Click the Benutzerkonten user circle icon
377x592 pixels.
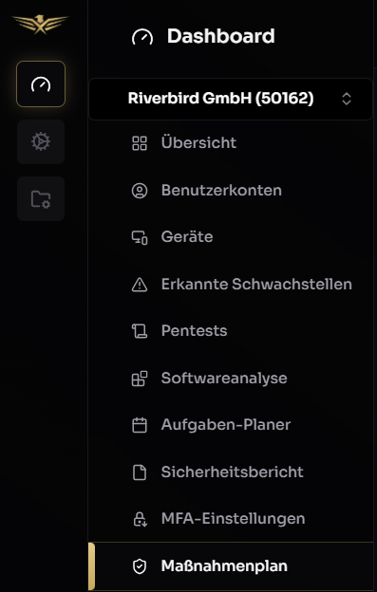coord(140,191)
